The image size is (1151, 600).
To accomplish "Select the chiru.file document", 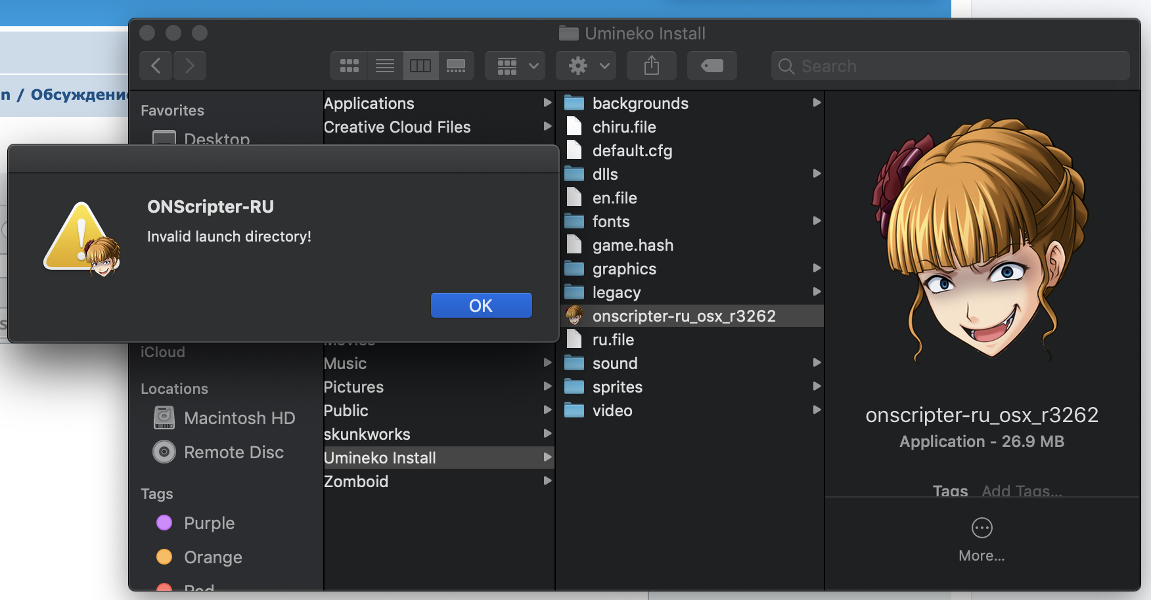I will 690,127.
